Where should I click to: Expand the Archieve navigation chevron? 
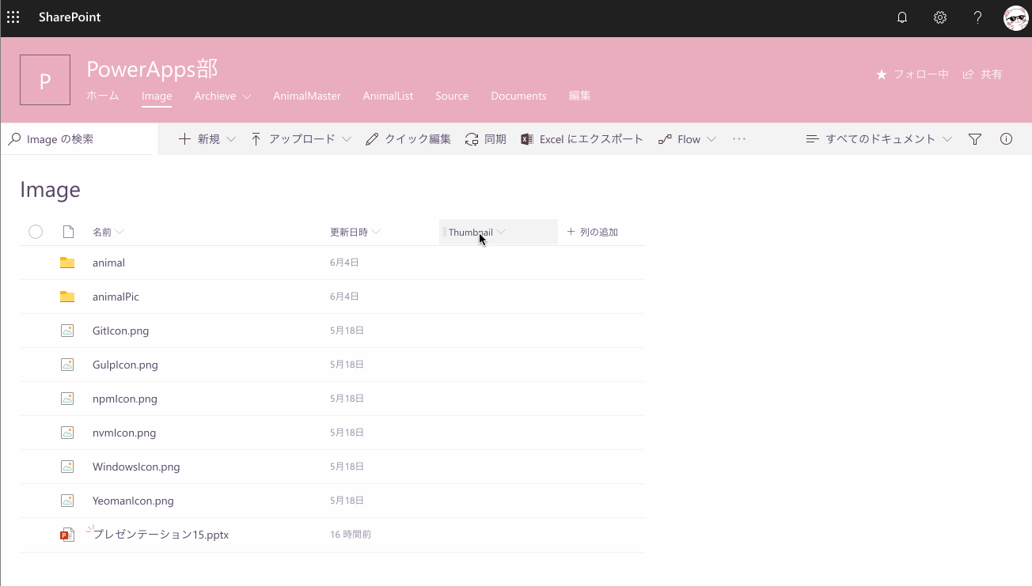pos(247,96)
